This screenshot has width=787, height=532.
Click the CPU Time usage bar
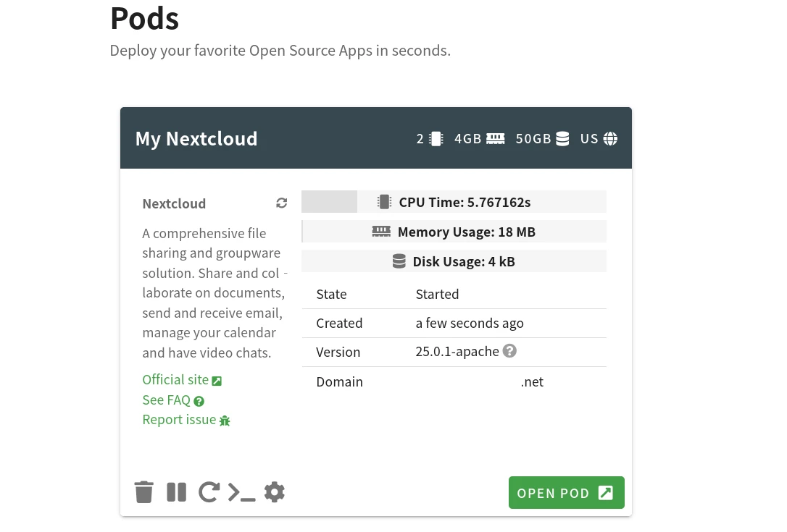[454, 202]
